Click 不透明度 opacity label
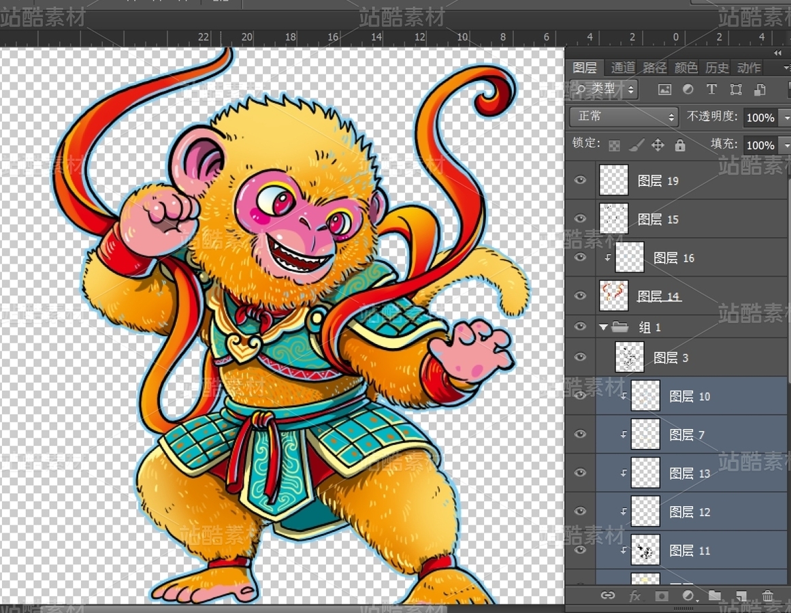 pos(711,116)
